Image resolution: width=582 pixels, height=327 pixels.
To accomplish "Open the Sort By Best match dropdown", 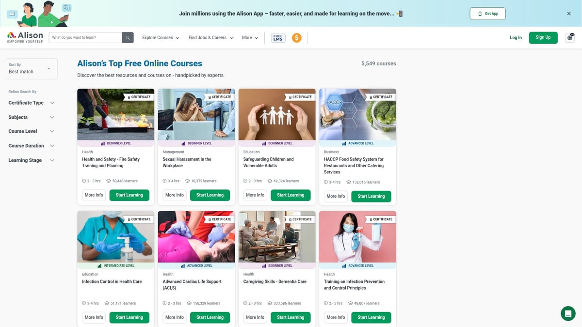I will [x=31, y=69].
